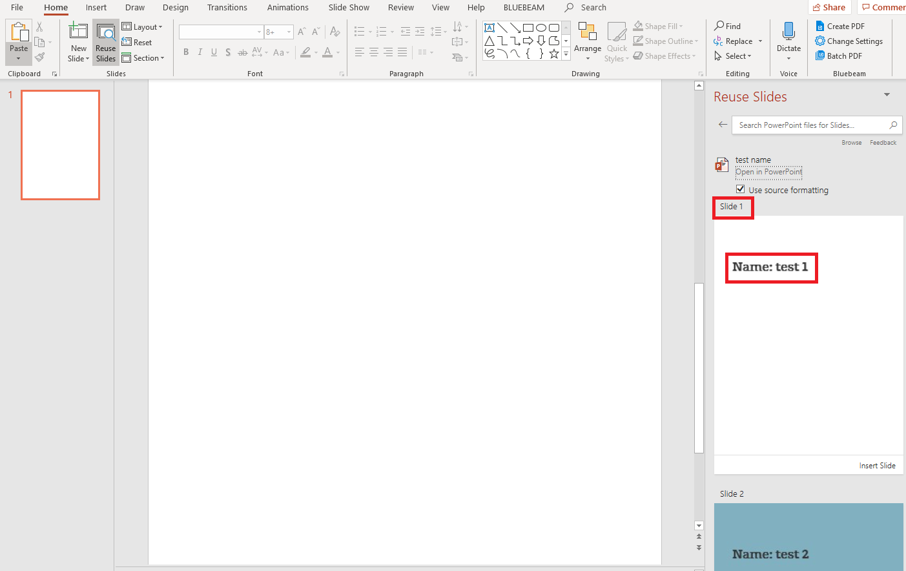Toggle the Reuse Slides button
906x571 pixels.
pyautogui.click(x=106, y=43)
